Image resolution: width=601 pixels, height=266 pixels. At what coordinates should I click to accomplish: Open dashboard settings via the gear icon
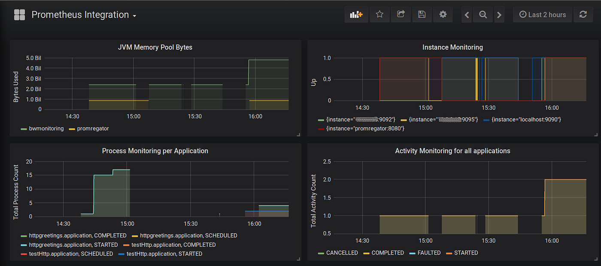click(443, 14)
